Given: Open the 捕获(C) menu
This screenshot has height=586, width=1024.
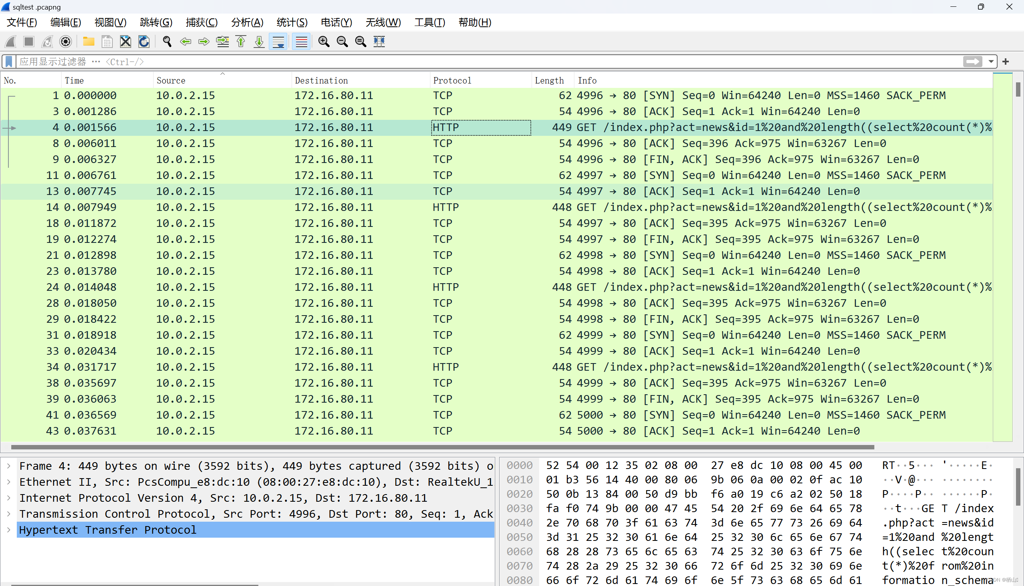Looking at the screenshot, I should [202, 22].
